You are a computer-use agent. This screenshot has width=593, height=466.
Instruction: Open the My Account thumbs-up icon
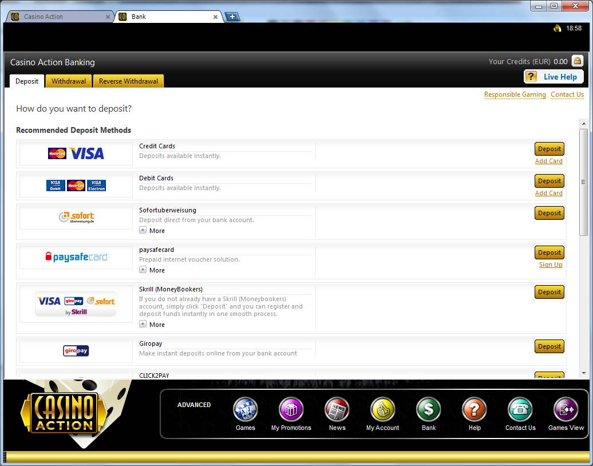(x=383, y=409)
